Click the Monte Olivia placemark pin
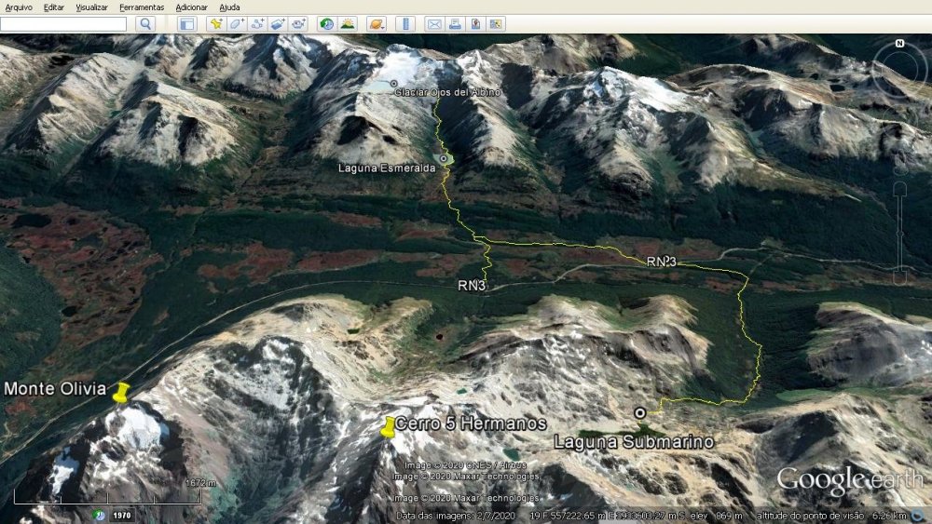The image size is (932, 524). [x=120, y=394]
